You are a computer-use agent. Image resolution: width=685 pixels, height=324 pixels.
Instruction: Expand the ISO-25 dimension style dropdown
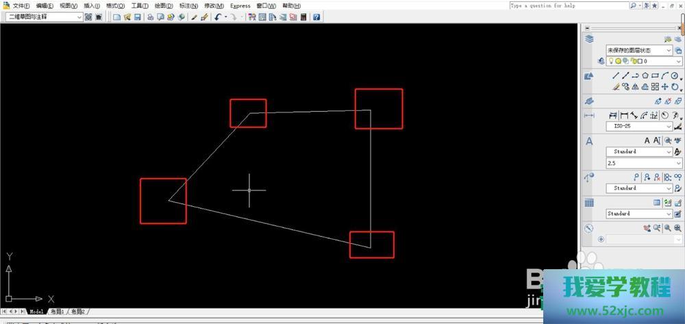click(x=669, y=127)
